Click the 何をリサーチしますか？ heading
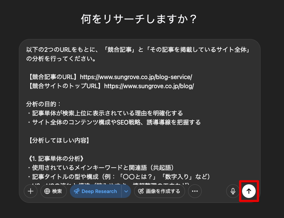This screenshot has height=218, width=284. (x=139, y=19)
